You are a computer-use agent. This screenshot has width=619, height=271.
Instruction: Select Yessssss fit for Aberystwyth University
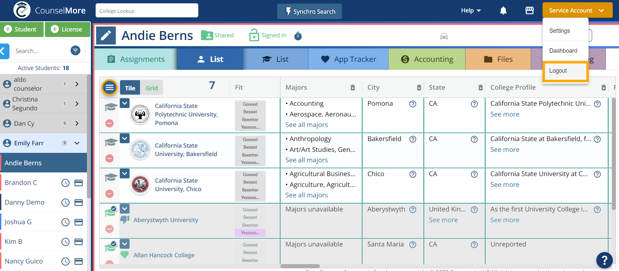coord(250,233)
